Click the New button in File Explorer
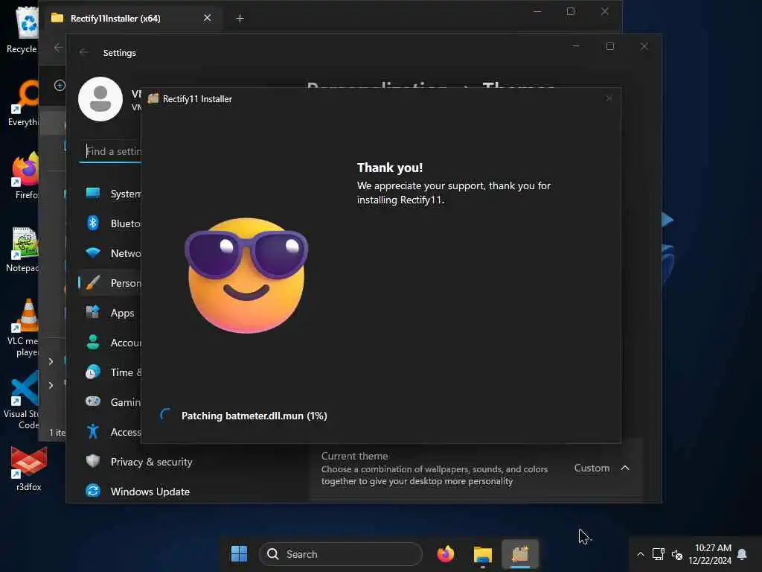The image size is (762, 572). pos(60,85)
